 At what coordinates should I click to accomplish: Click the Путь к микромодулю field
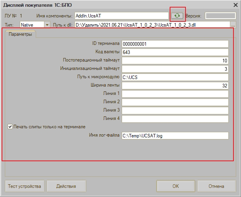pyautogui.click(x=175, y=77)
